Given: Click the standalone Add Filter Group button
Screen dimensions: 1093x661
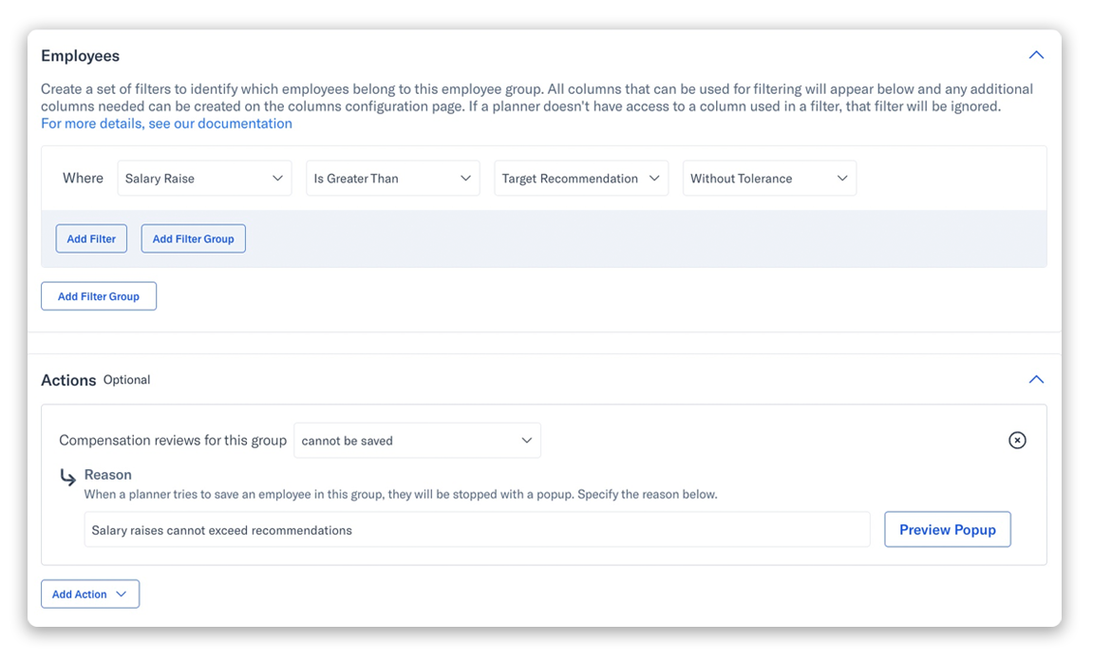Looking at the screenshot, I should tap(98, 295).
